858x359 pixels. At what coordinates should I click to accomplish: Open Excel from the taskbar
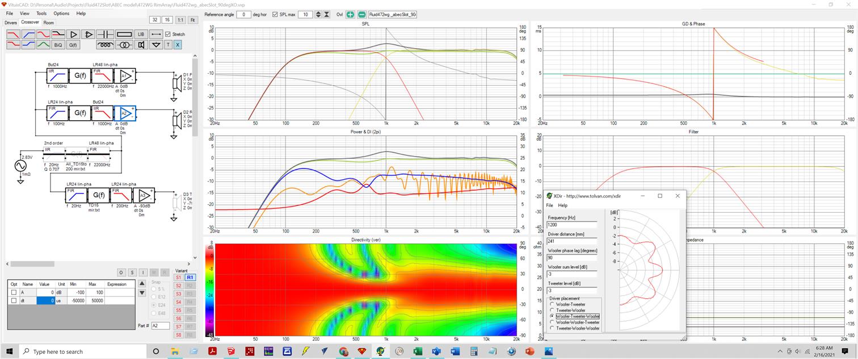417,351
